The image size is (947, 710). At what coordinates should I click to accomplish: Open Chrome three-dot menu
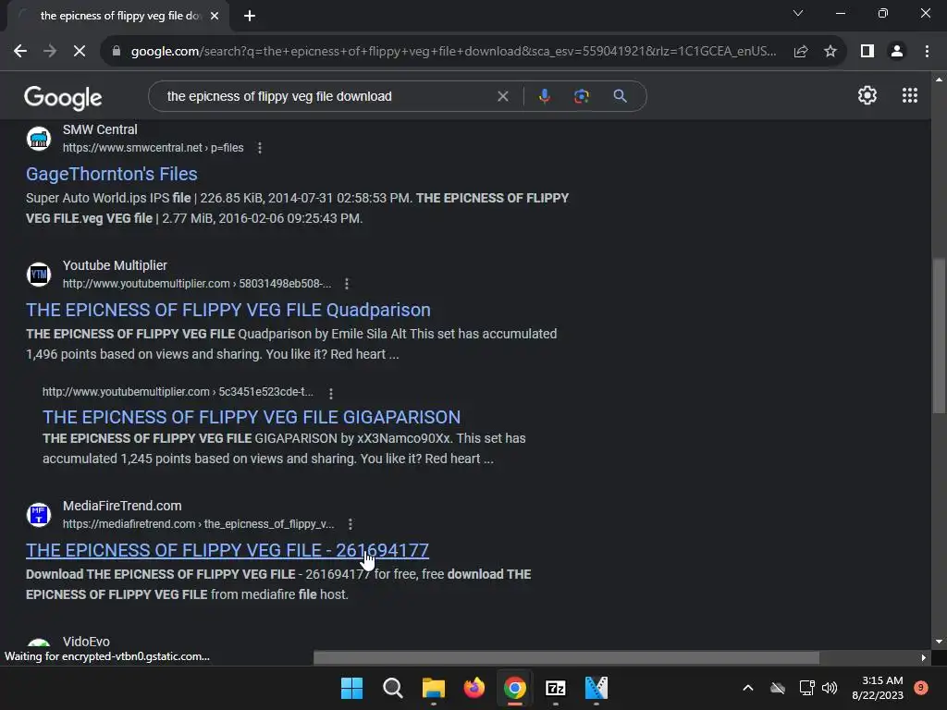click(x=927, y=52)
